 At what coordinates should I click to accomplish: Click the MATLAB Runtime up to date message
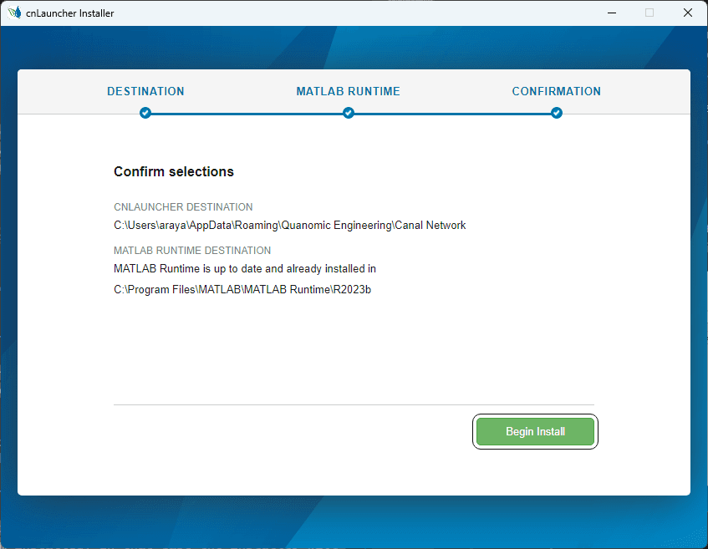(245, 268)
